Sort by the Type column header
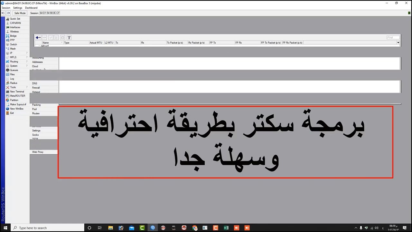 coord(76,43)
